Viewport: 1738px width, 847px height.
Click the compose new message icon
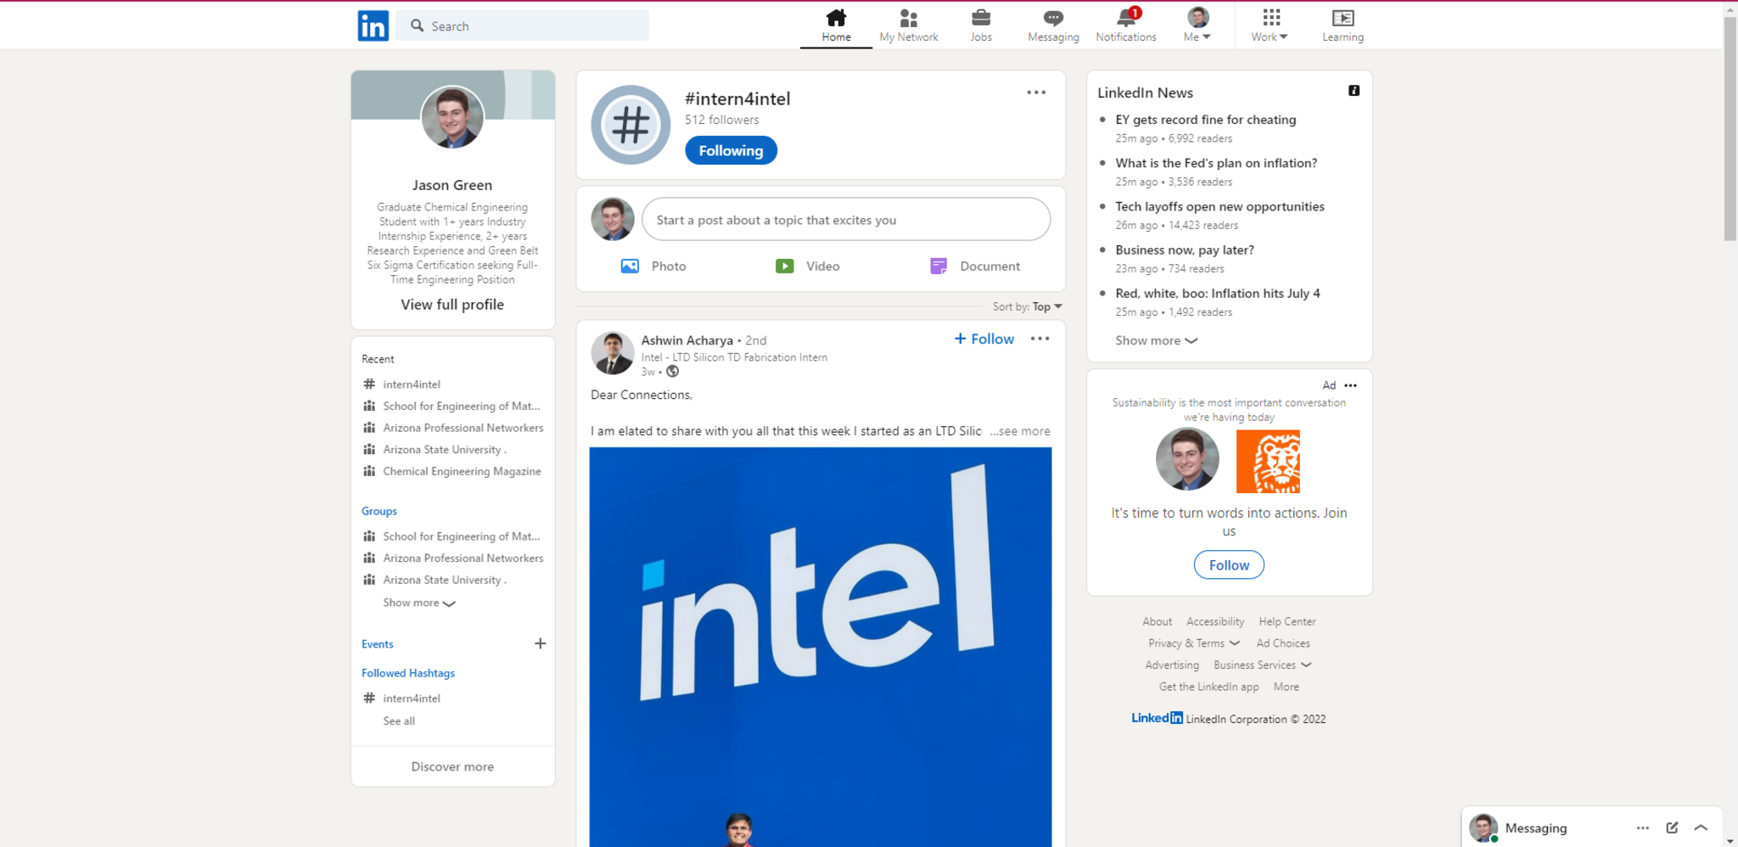[1671, 827]
